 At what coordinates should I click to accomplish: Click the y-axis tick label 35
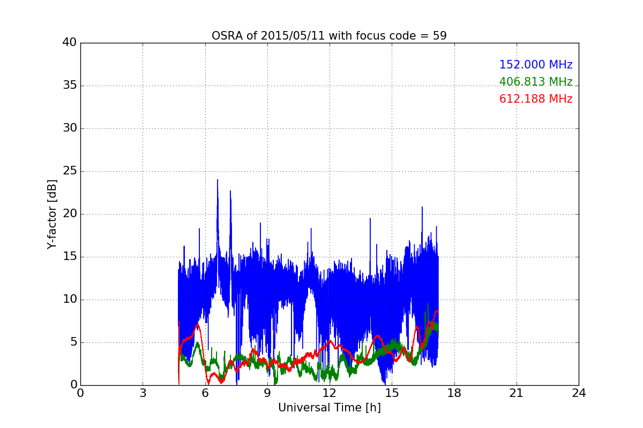point(70,86)
